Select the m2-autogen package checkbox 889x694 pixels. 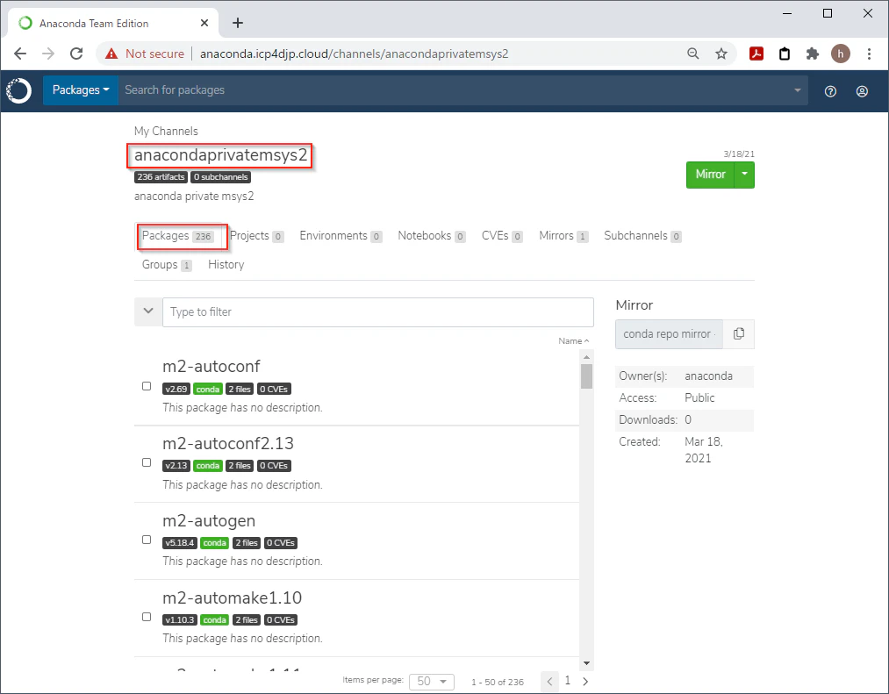[147, 540]
